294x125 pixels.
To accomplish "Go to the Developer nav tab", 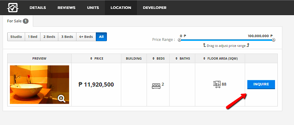I will [x=155, y=8].
